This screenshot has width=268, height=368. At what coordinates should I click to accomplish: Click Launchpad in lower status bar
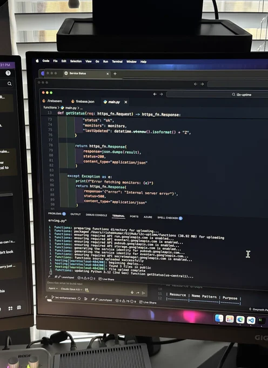click(102, 300)
